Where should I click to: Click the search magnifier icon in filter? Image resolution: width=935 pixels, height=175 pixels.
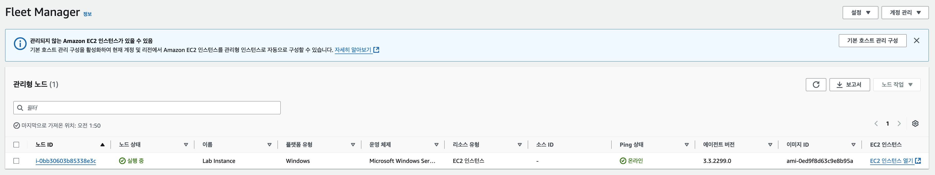pos(20,108)
